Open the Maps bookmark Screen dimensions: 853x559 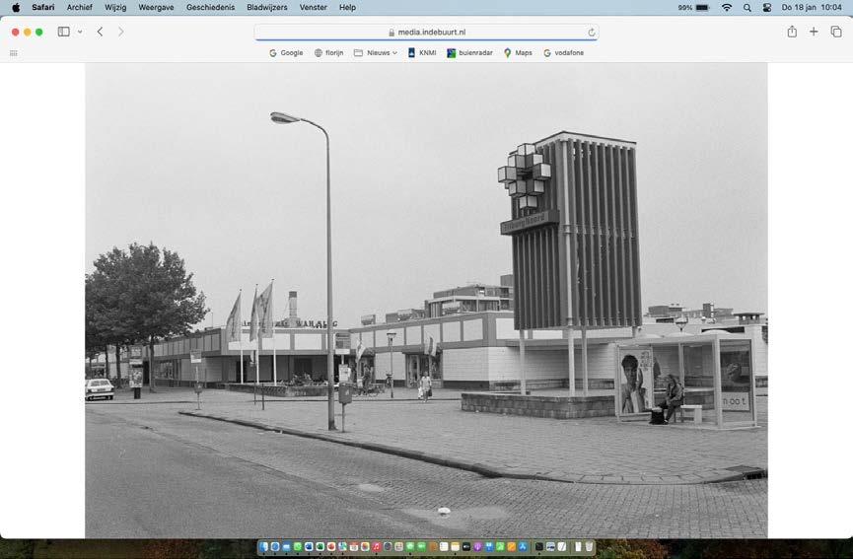[x=518, y=53]
